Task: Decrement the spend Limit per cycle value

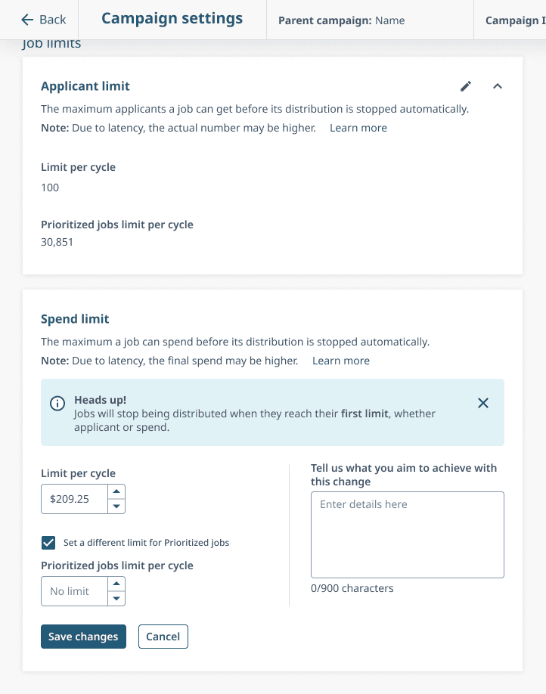Action: [x=116, y=507]
